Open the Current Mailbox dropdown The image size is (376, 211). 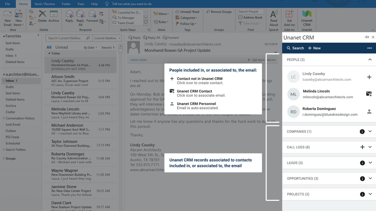pos(107,38)
